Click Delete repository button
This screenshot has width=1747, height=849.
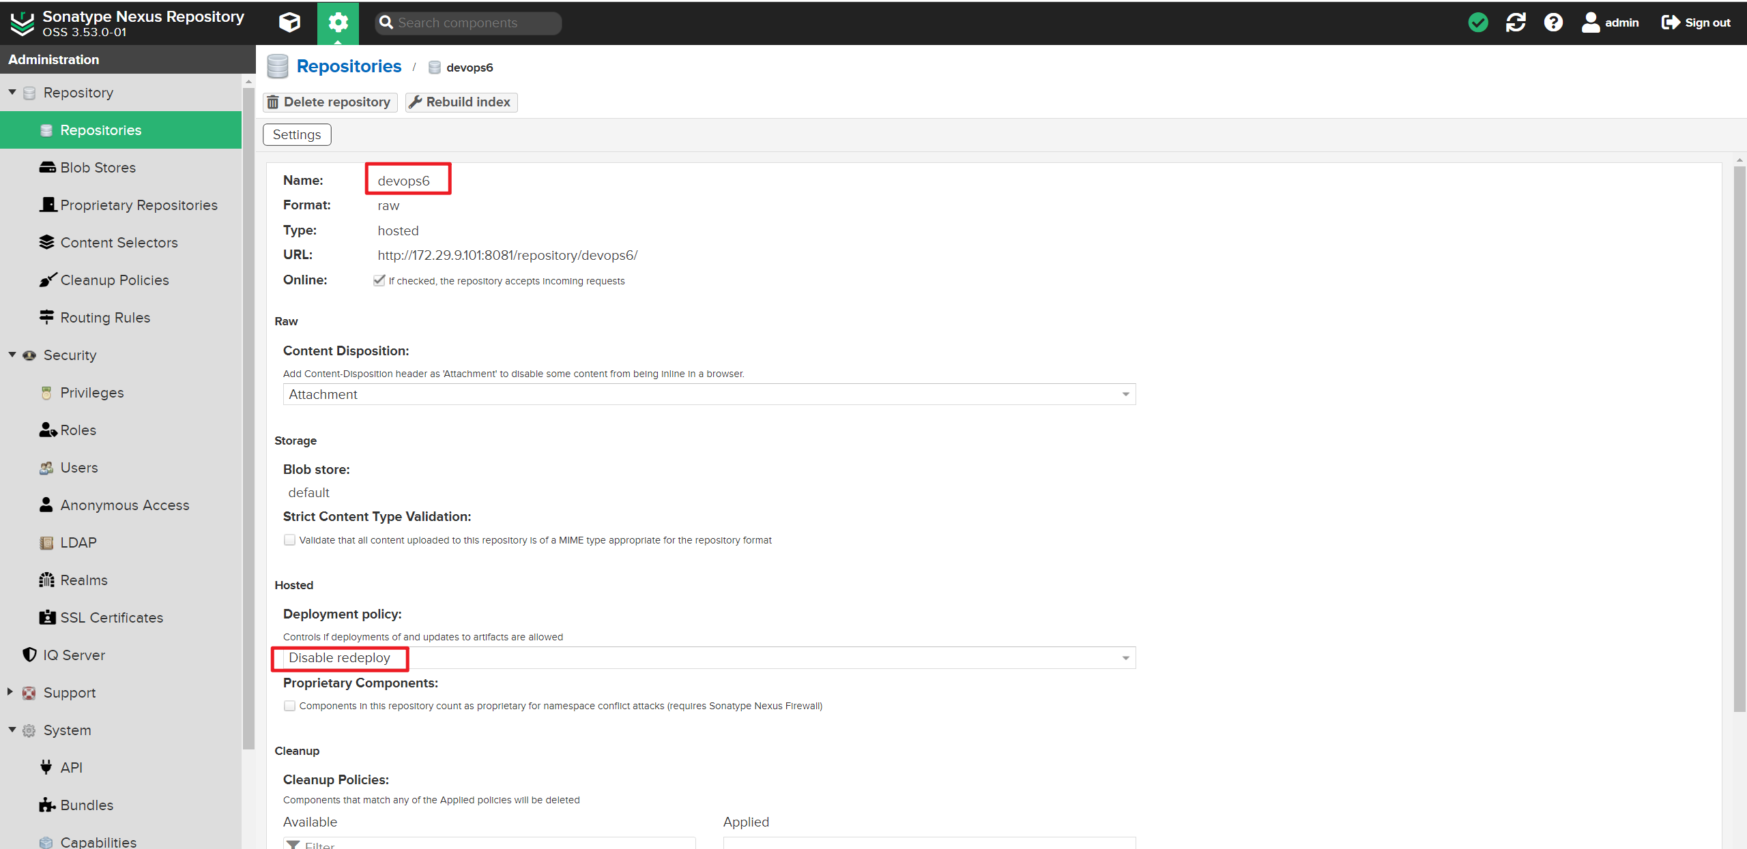pyautogui.click(x=330, y=102)
